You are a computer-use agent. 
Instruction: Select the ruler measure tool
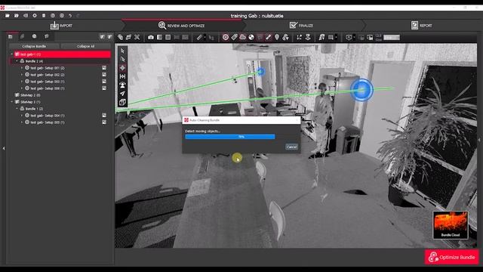coord(199,37)
